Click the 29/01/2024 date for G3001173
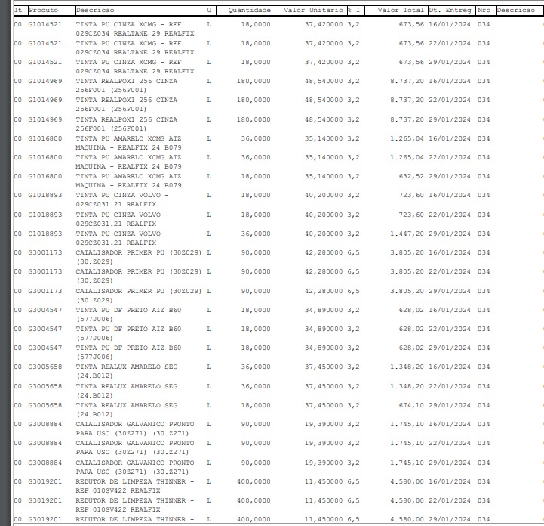The height and width of the screenshot is (526, 544). point(449,291)
